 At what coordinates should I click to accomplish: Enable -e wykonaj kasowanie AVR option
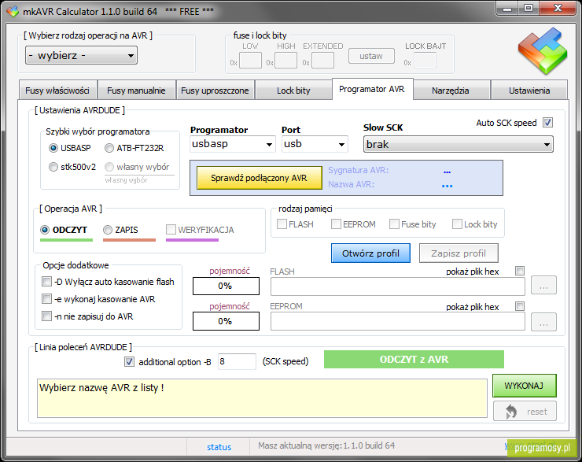coord(46,298)
